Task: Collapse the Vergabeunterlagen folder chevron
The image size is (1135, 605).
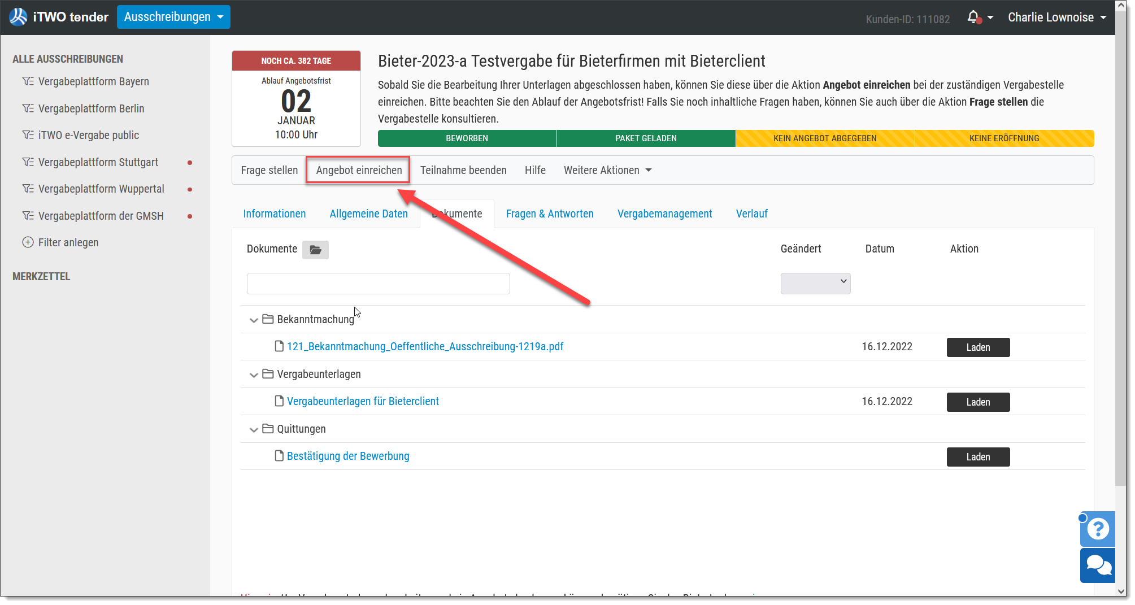Action: [254, 375]
